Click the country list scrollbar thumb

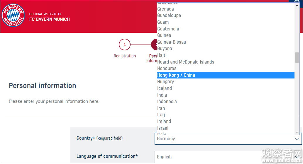tap(297, 57)
